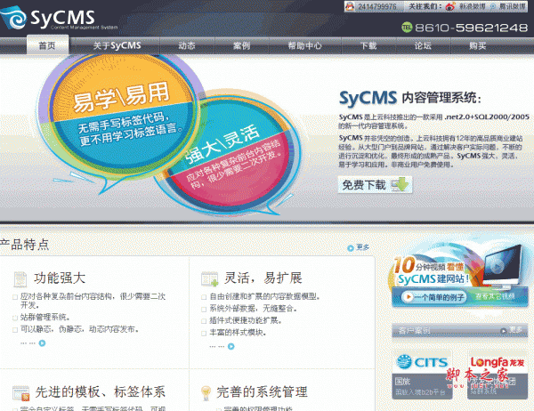Open the 帮助中心 menu item
The image size is (534, 411).
click(304, 45)
